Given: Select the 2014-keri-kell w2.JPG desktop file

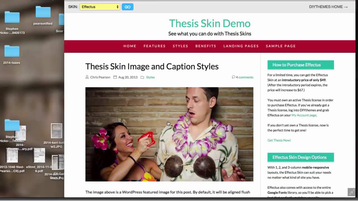Looking at the screenshot, I should pyautogui.click(x=56, y=136).
